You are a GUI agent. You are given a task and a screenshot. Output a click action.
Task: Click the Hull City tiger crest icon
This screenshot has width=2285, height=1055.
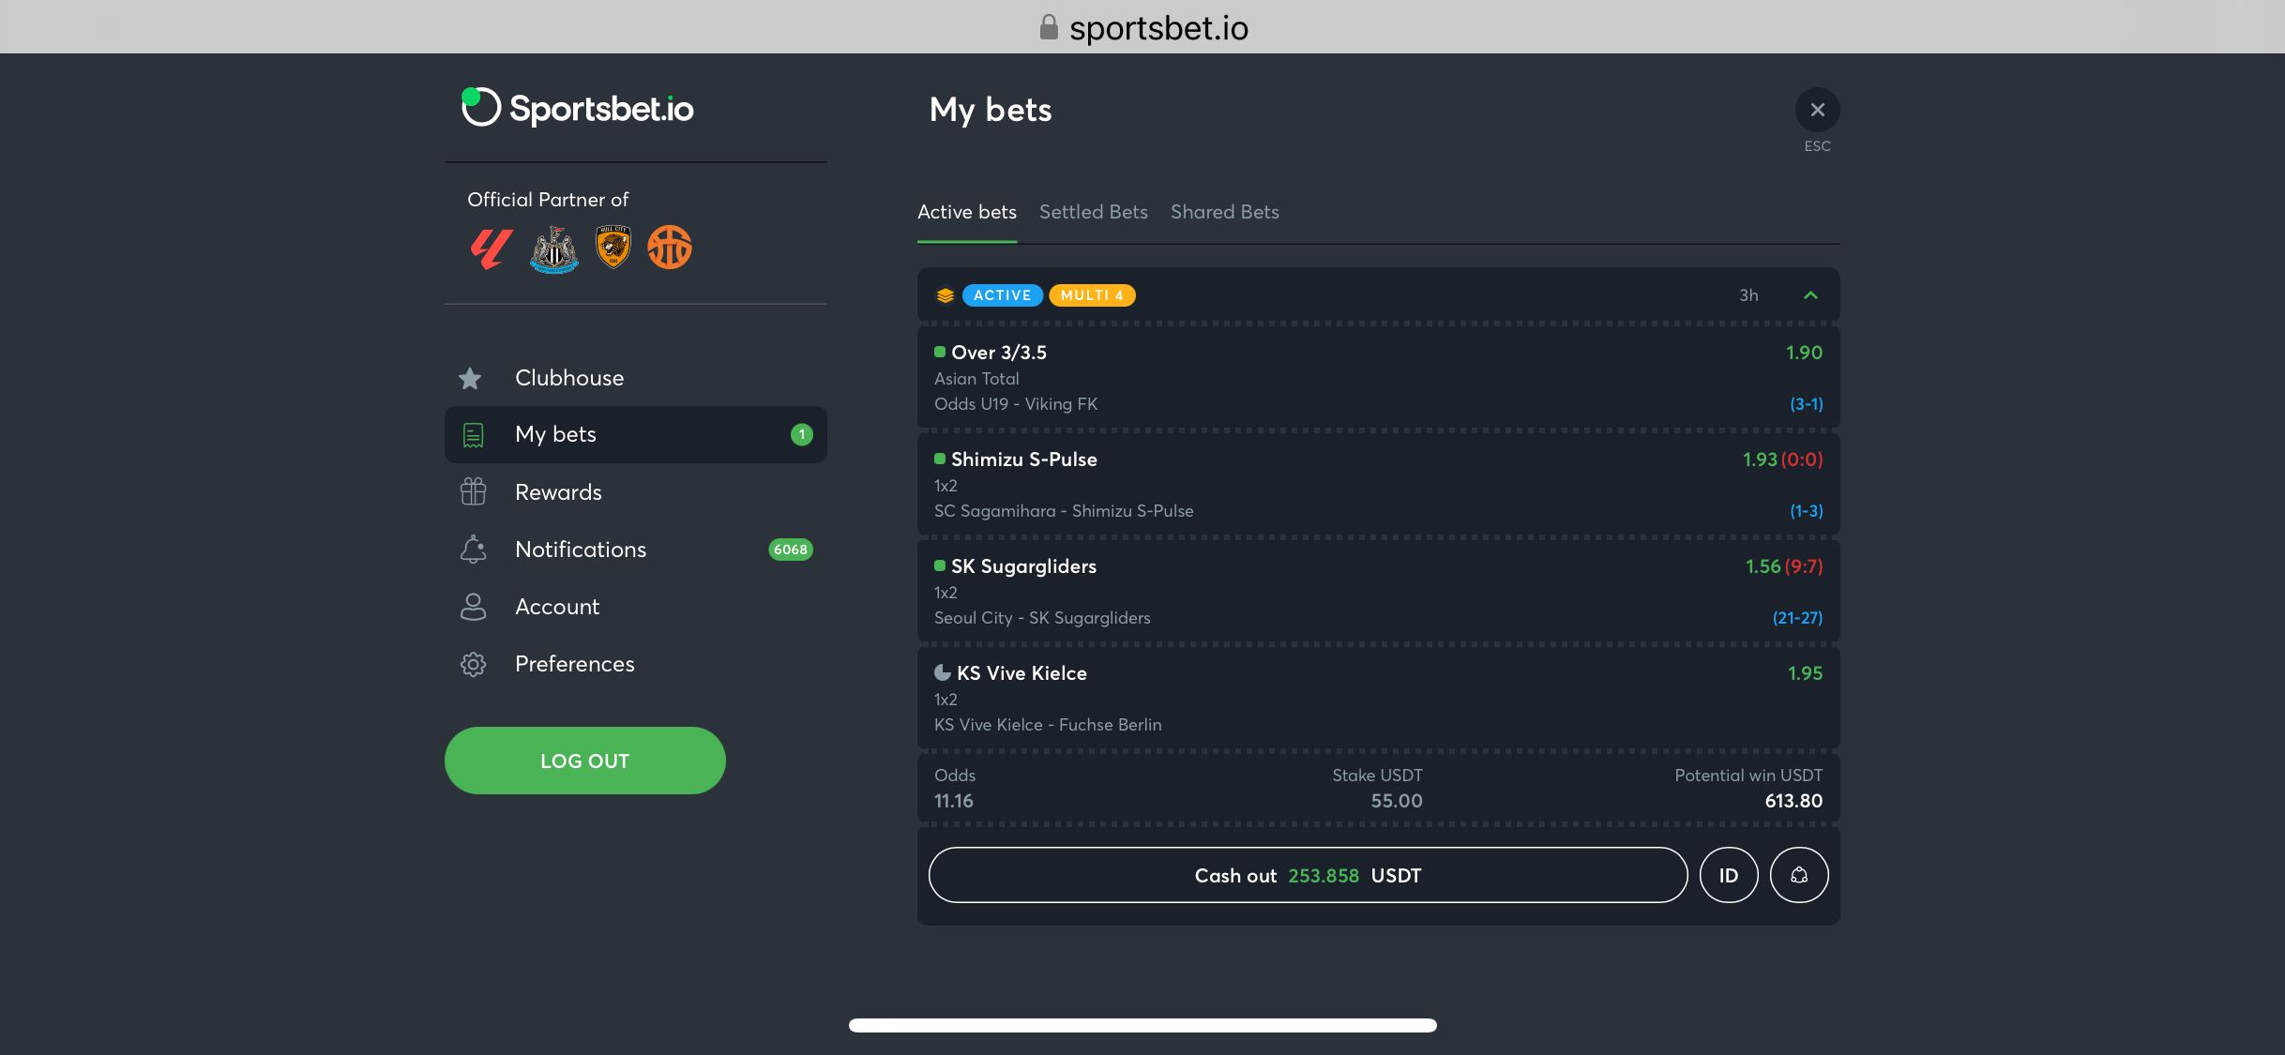click(613, 248)
